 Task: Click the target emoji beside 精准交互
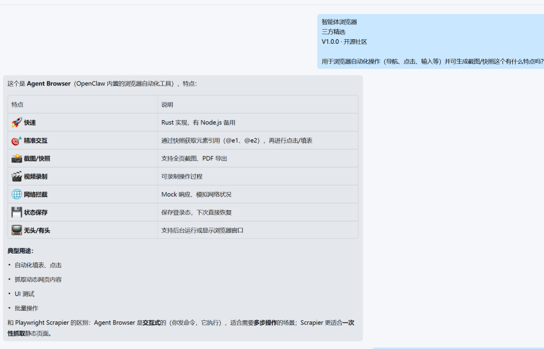pos(17,141)
